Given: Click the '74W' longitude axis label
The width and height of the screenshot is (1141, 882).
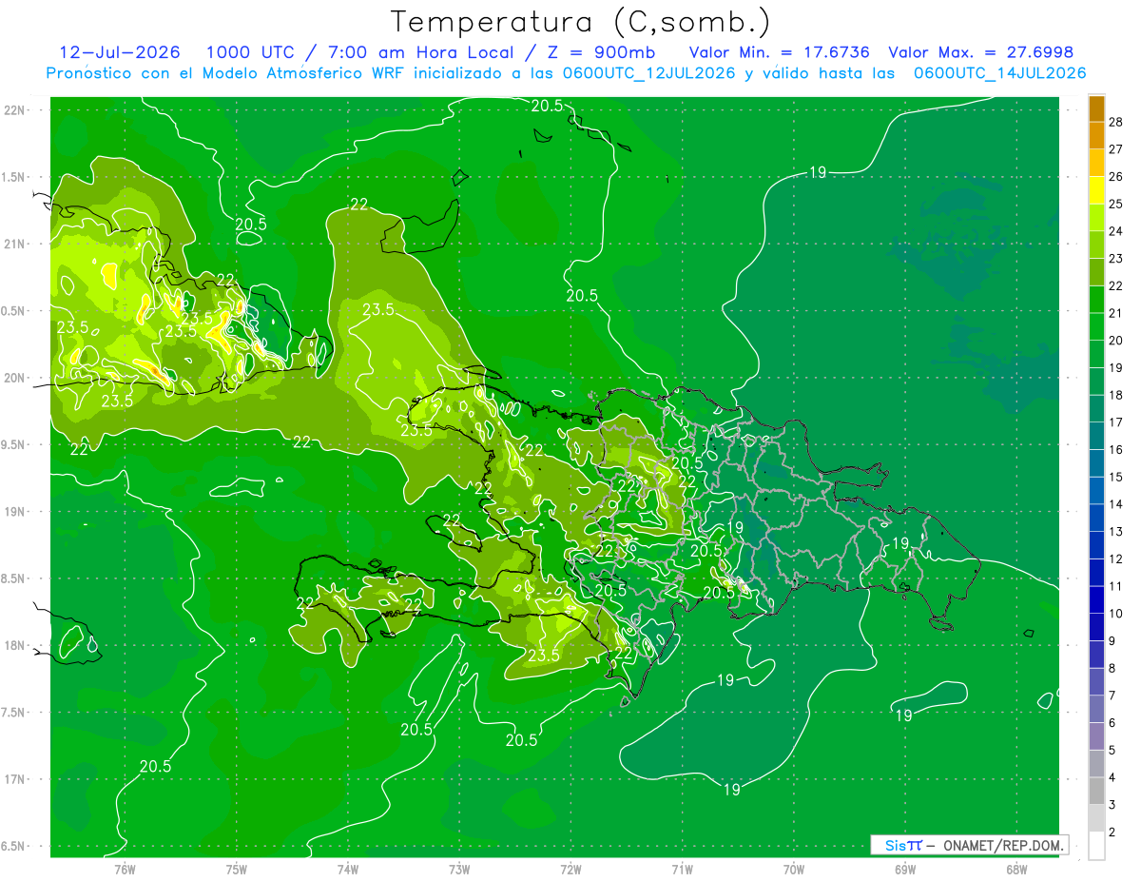Looking at the screenshot, I should [348, 869].
